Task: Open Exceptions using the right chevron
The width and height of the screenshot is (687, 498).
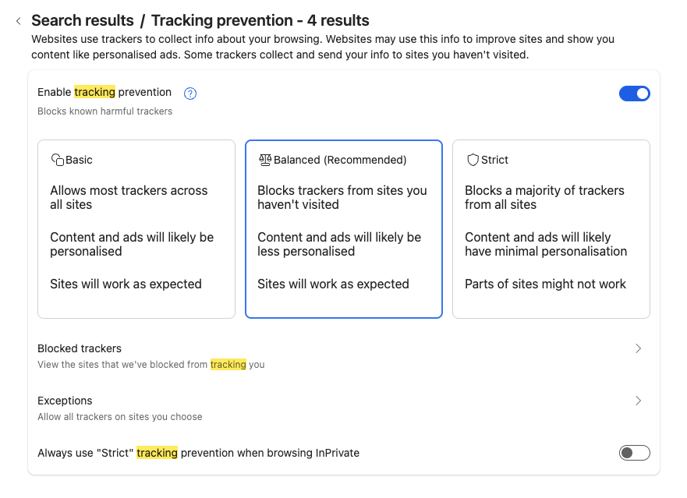Action: pyautogui.click(x=638, y=401)
